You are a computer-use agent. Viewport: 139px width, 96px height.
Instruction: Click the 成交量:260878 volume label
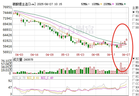point(23,60)
